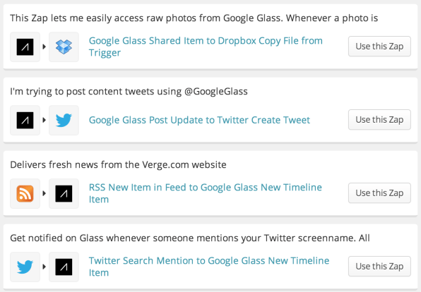Click Twitter icon in Create Tweet zap
Screen dimensions: 421x292
[x=64, y=120]
